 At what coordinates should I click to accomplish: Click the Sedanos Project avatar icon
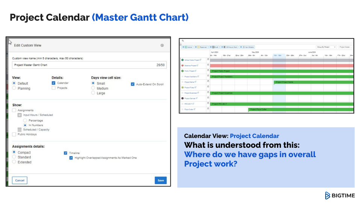point(183,65)
